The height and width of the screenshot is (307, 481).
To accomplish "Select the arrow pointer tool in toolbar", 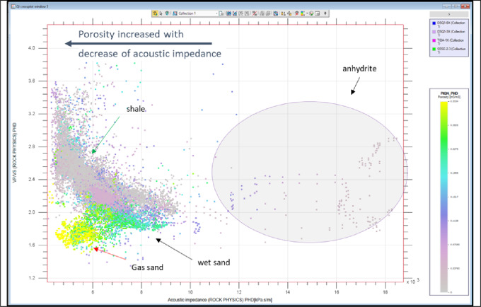I will click(x=161, y=13).
